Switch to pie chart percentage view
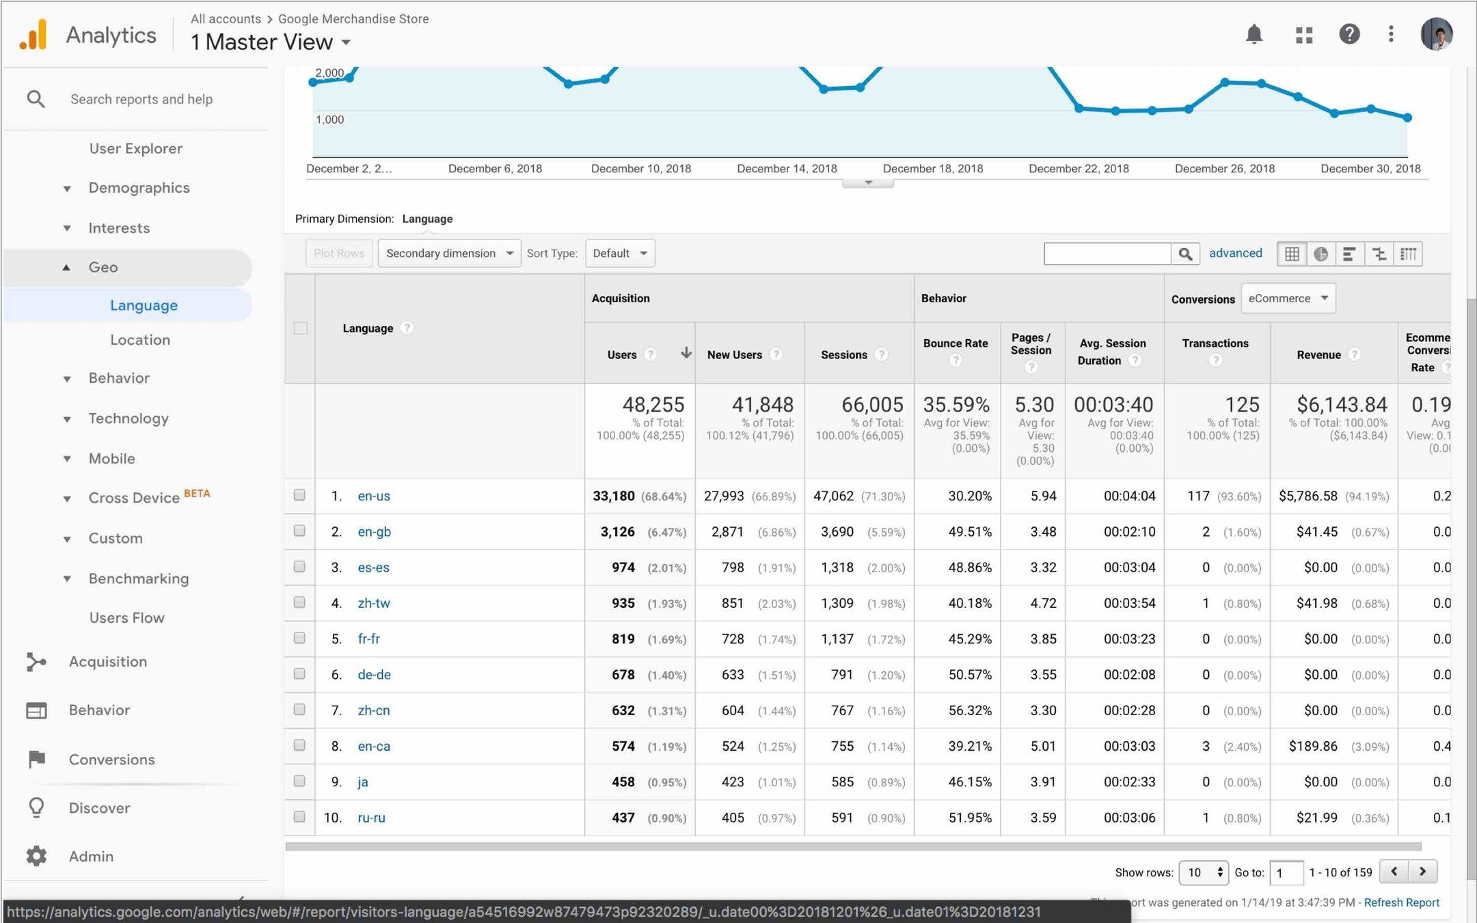This screenshot has width=1477, height=923. (1320, 254)
